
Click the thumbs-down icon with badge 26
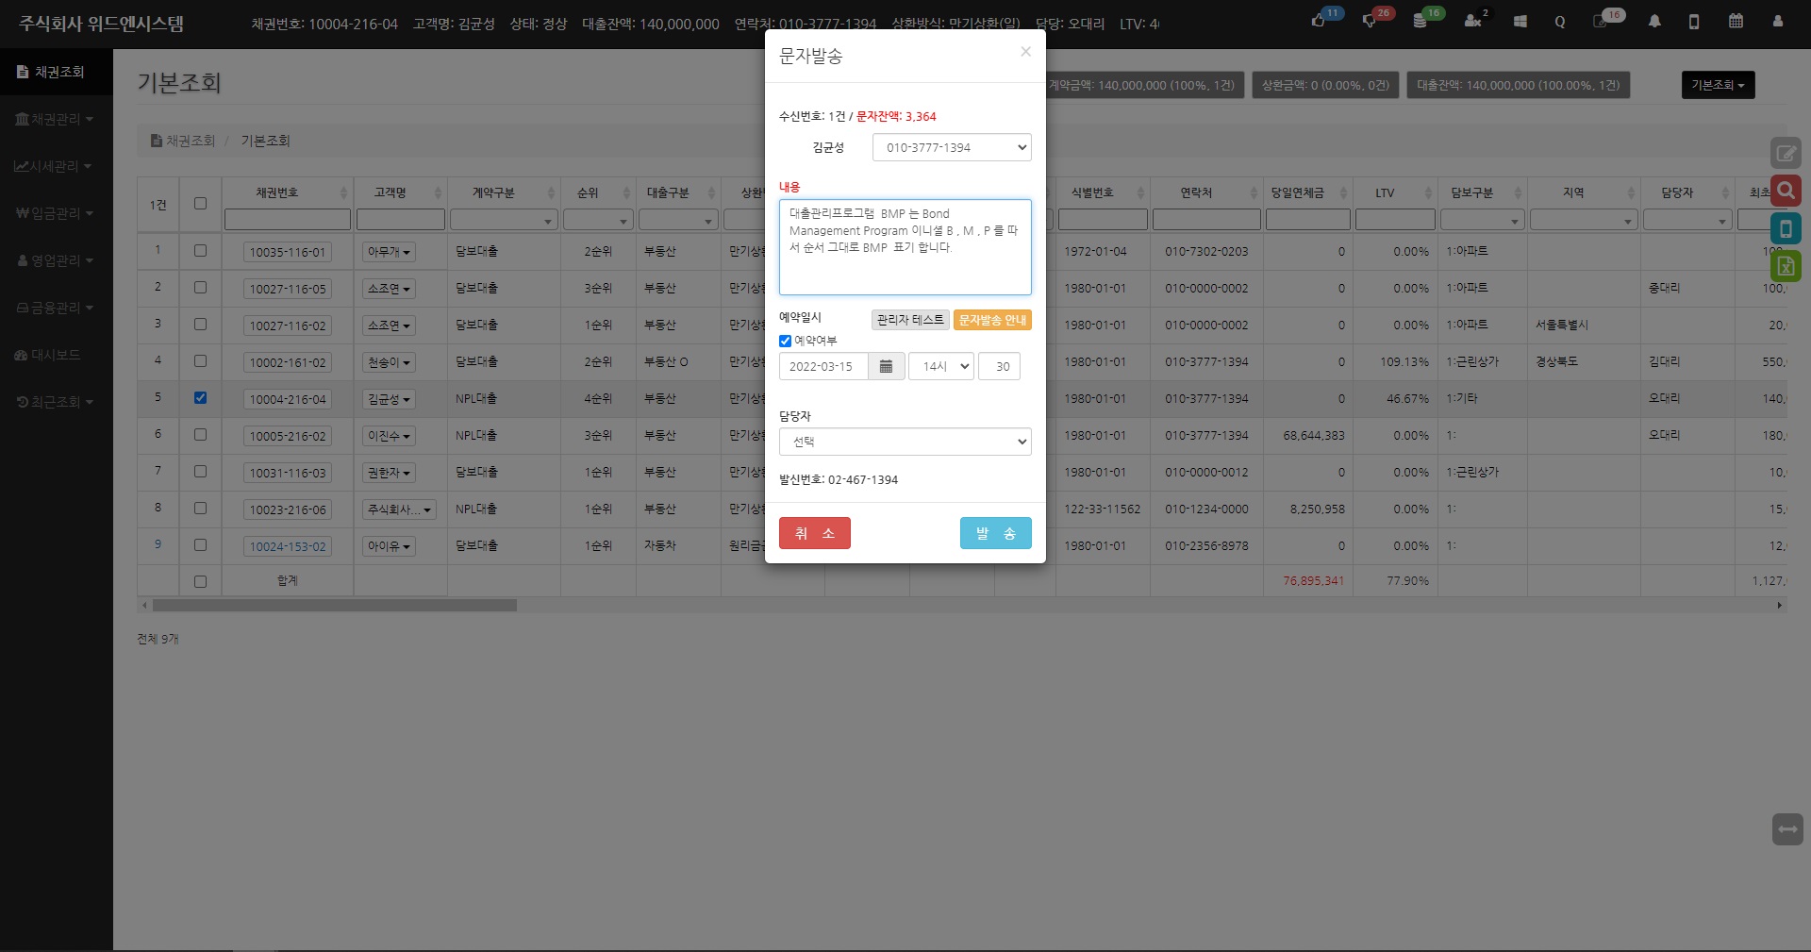click(1370, 21)
